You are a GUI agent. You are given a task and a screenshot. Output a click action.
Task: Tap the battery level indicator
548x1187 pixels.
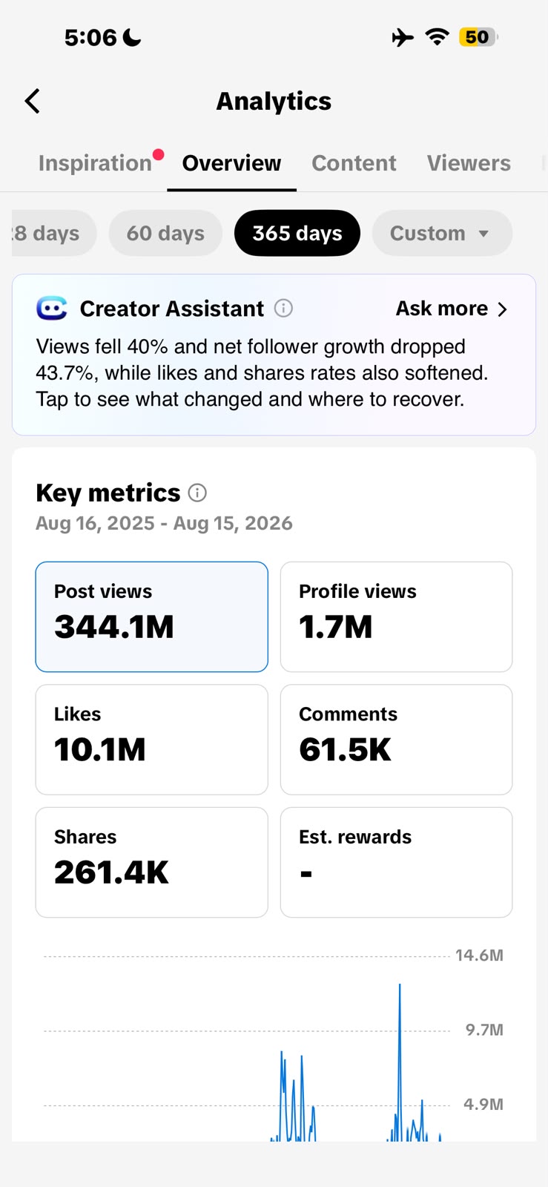coord(478,36)
